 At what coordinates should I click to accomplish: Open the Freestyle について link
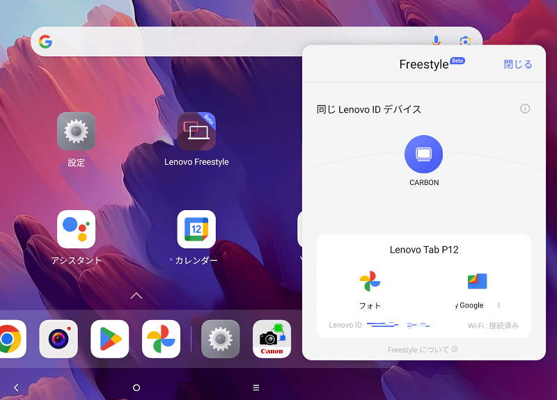pos(423,350)
